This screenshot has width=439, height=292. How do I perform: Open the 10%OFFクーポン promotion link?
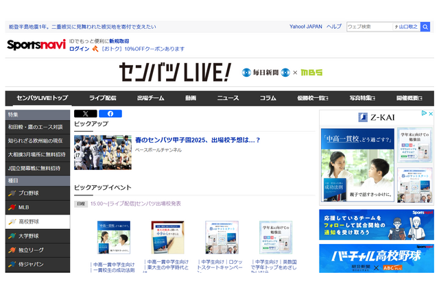click(x=143, y=49)
